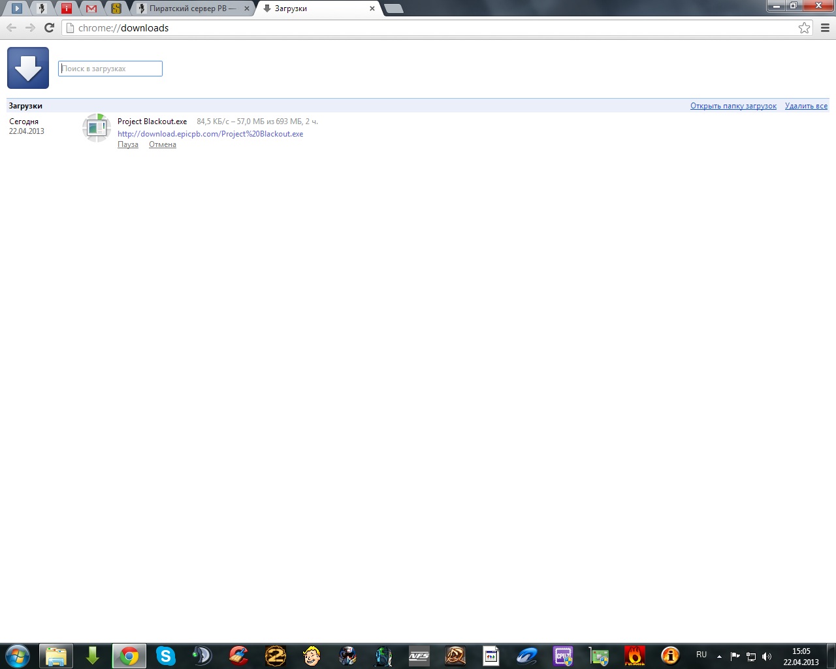Pause the download with Пауза
The height and width of the screenshot is (669, 836).
click(x=128, y=144)
